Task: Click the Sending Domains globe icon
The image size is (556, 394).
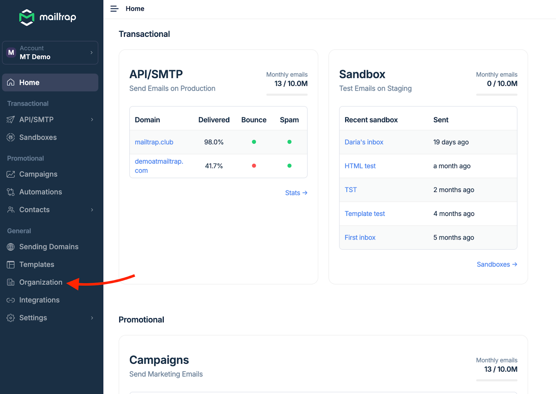Action: click(x=11, y=247)
